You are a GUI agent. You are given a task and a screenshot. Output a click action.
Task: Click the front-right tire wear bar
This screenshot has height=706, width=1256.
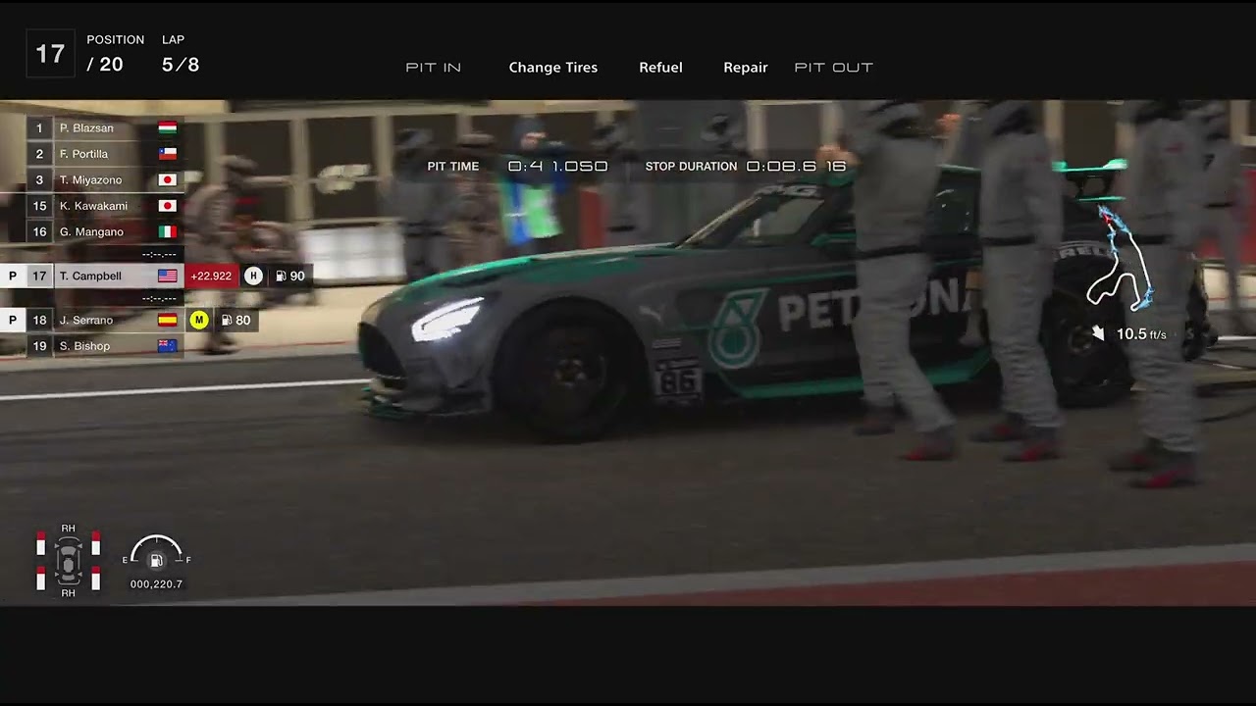[x=95, y=543]
